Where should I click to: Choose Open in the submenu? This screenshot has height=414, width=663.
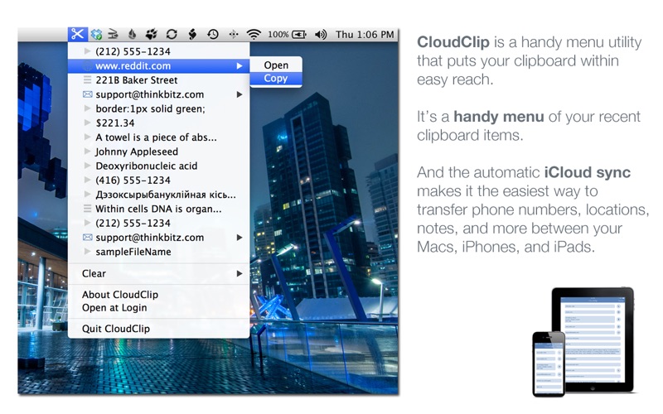(276, 65)
